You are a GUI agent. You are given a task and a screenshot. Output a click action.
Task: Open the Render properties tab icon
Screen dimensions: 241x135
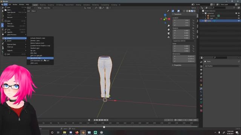pos(201,67)
